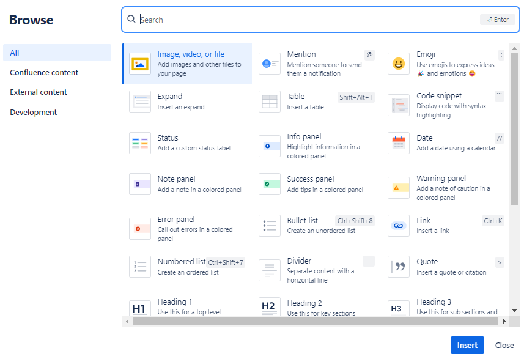Select the Image, video, or file icon

click(139, 64)
